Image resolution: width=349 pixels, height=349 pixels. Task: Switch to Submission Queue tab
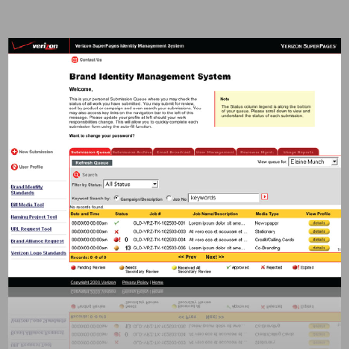[x=90, y=152]
